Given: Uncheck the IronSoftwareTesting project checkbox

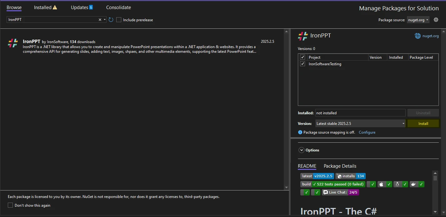Looking at the screenshot, I should pyautogui.click(x=302, y=64).
